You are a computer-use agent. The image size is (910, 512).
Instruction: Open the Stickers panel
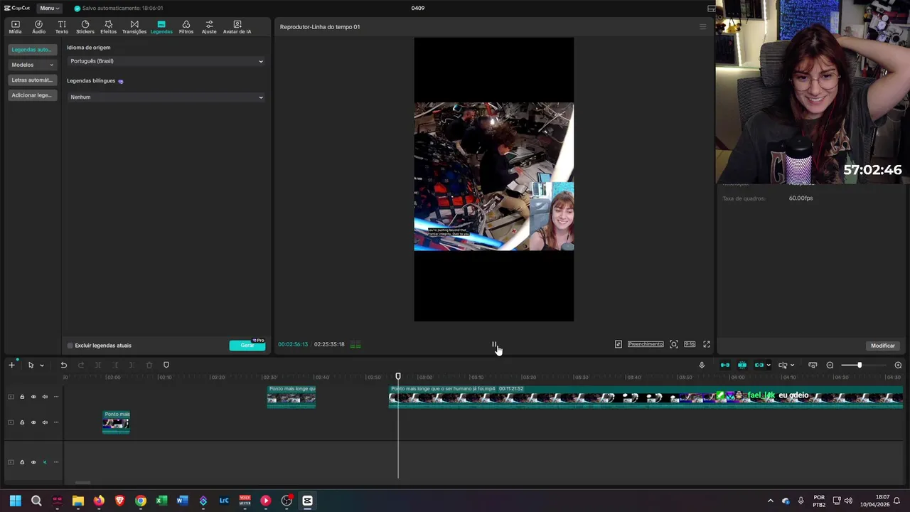(x=85, y=27)
